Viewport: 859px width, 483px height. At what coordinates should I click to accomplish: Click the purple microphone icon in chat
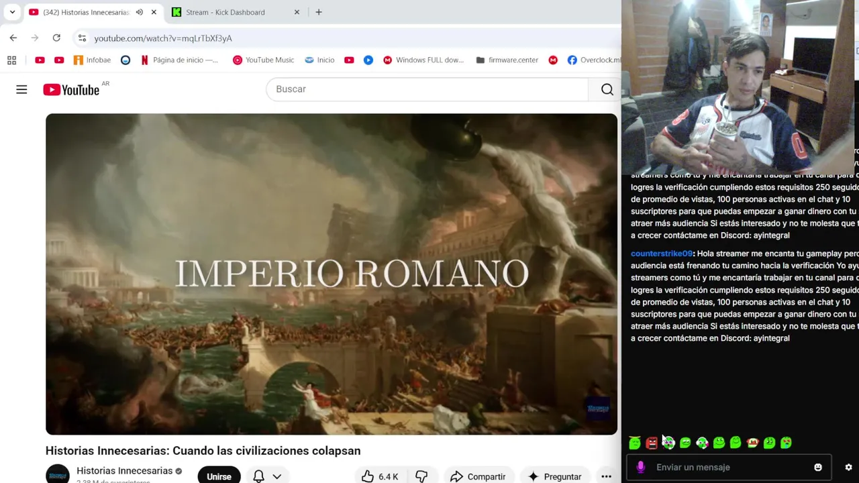tap(641, 468)
